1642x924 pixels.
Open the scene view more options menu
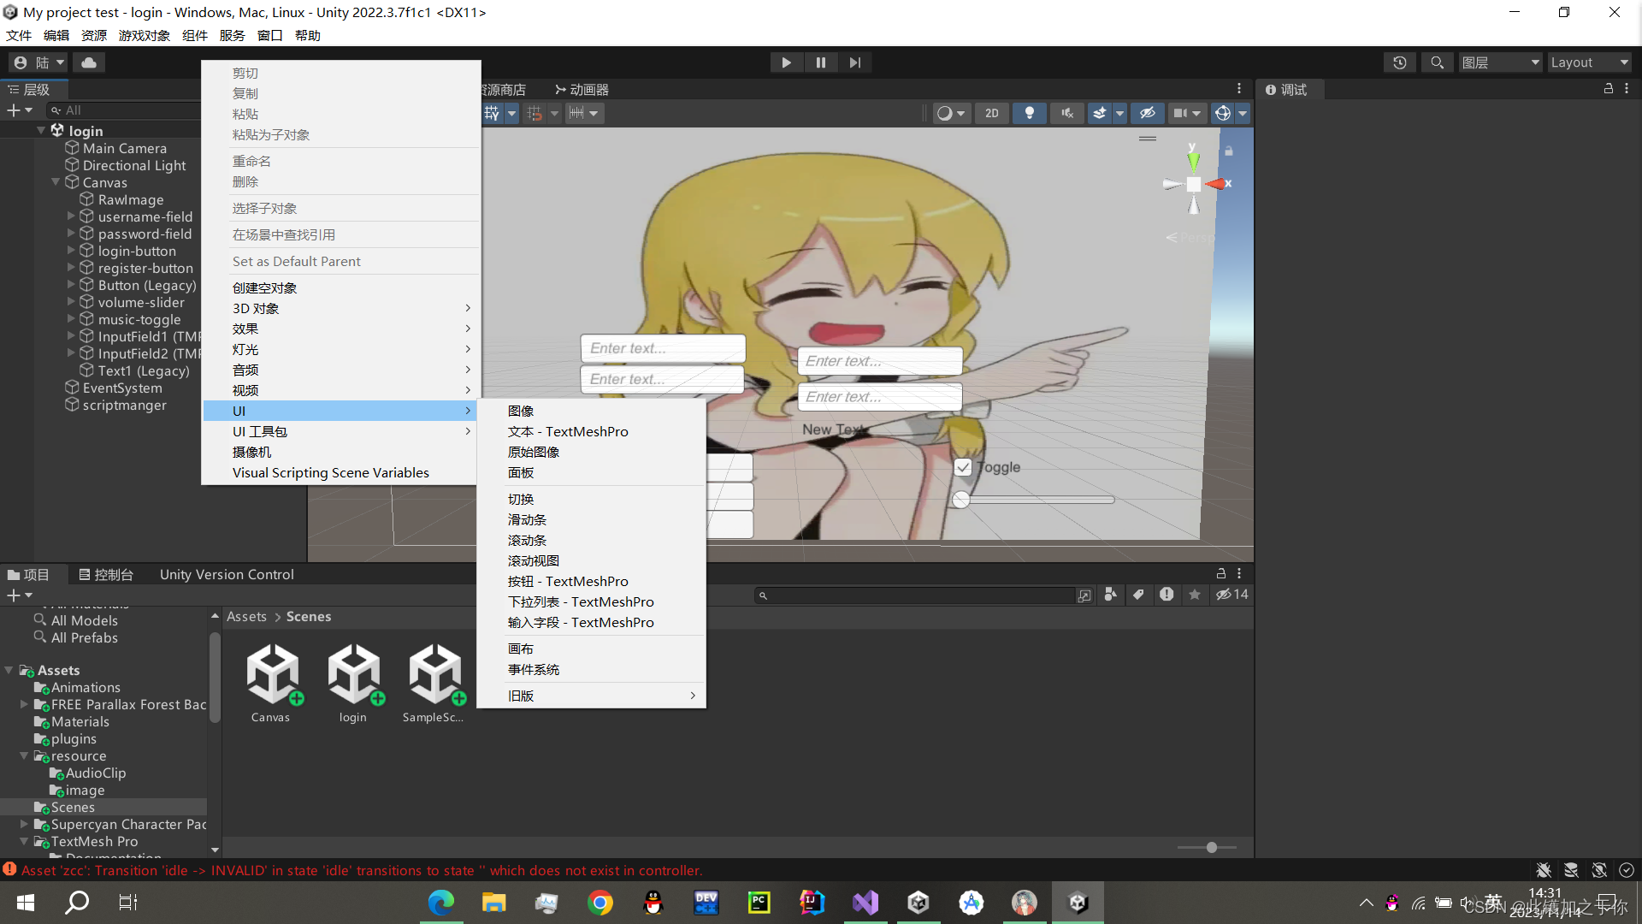[x=1239, y=89]
